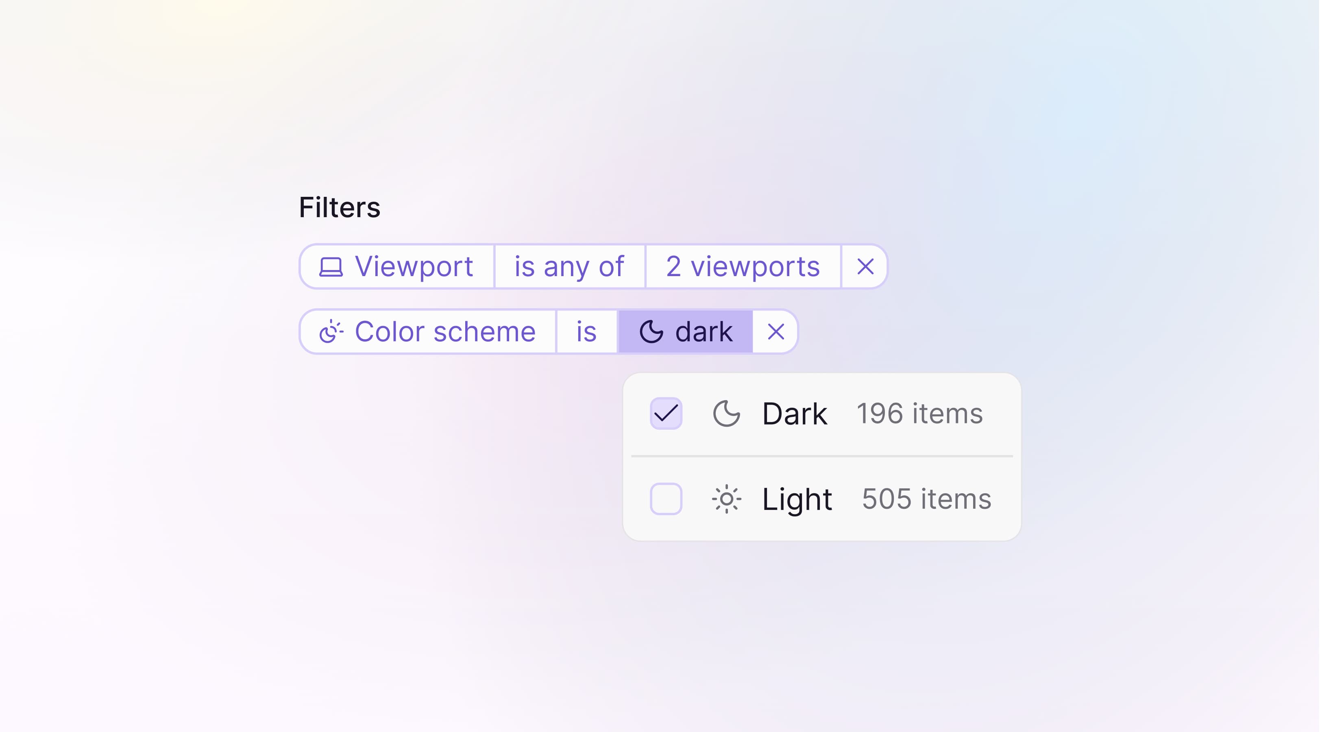Uncheck the Dark option in the dropdown
The width and height of the screenshot is (1320, 732).
(x=666, y=413)
